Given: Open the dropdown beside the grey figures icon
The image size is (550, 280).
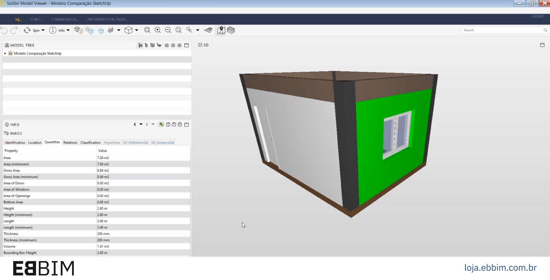Looking at the screenshot, I should point(119,30).
